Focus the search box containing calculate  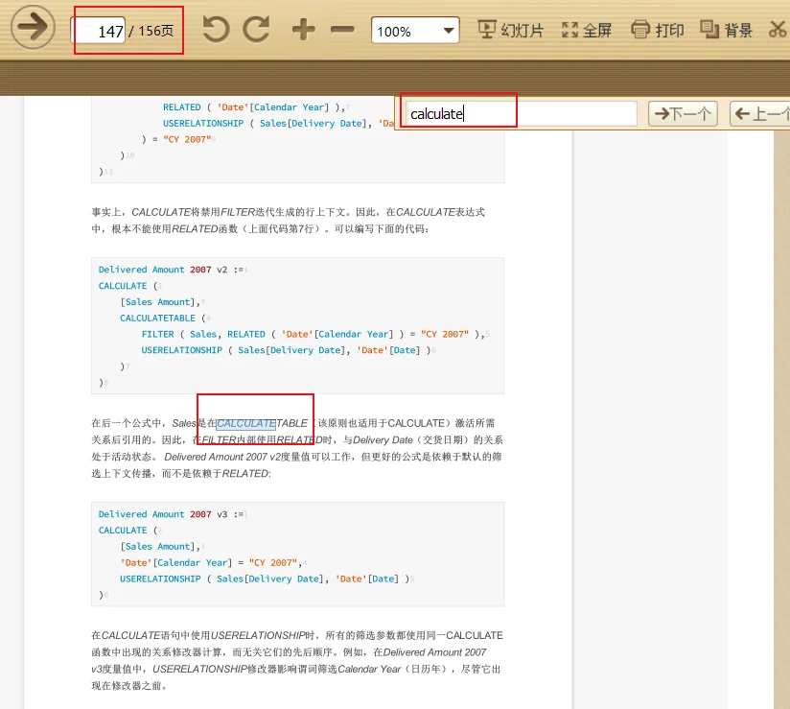point(522,114)
